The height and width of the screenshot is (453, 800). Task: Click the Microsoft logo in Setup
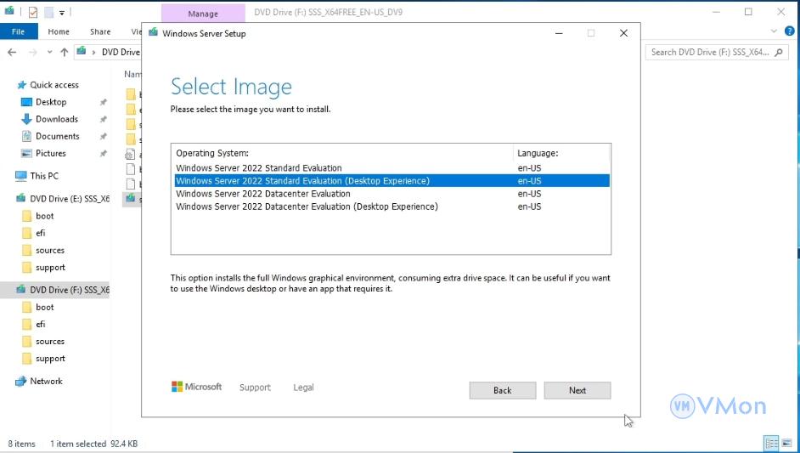[196, 387]
